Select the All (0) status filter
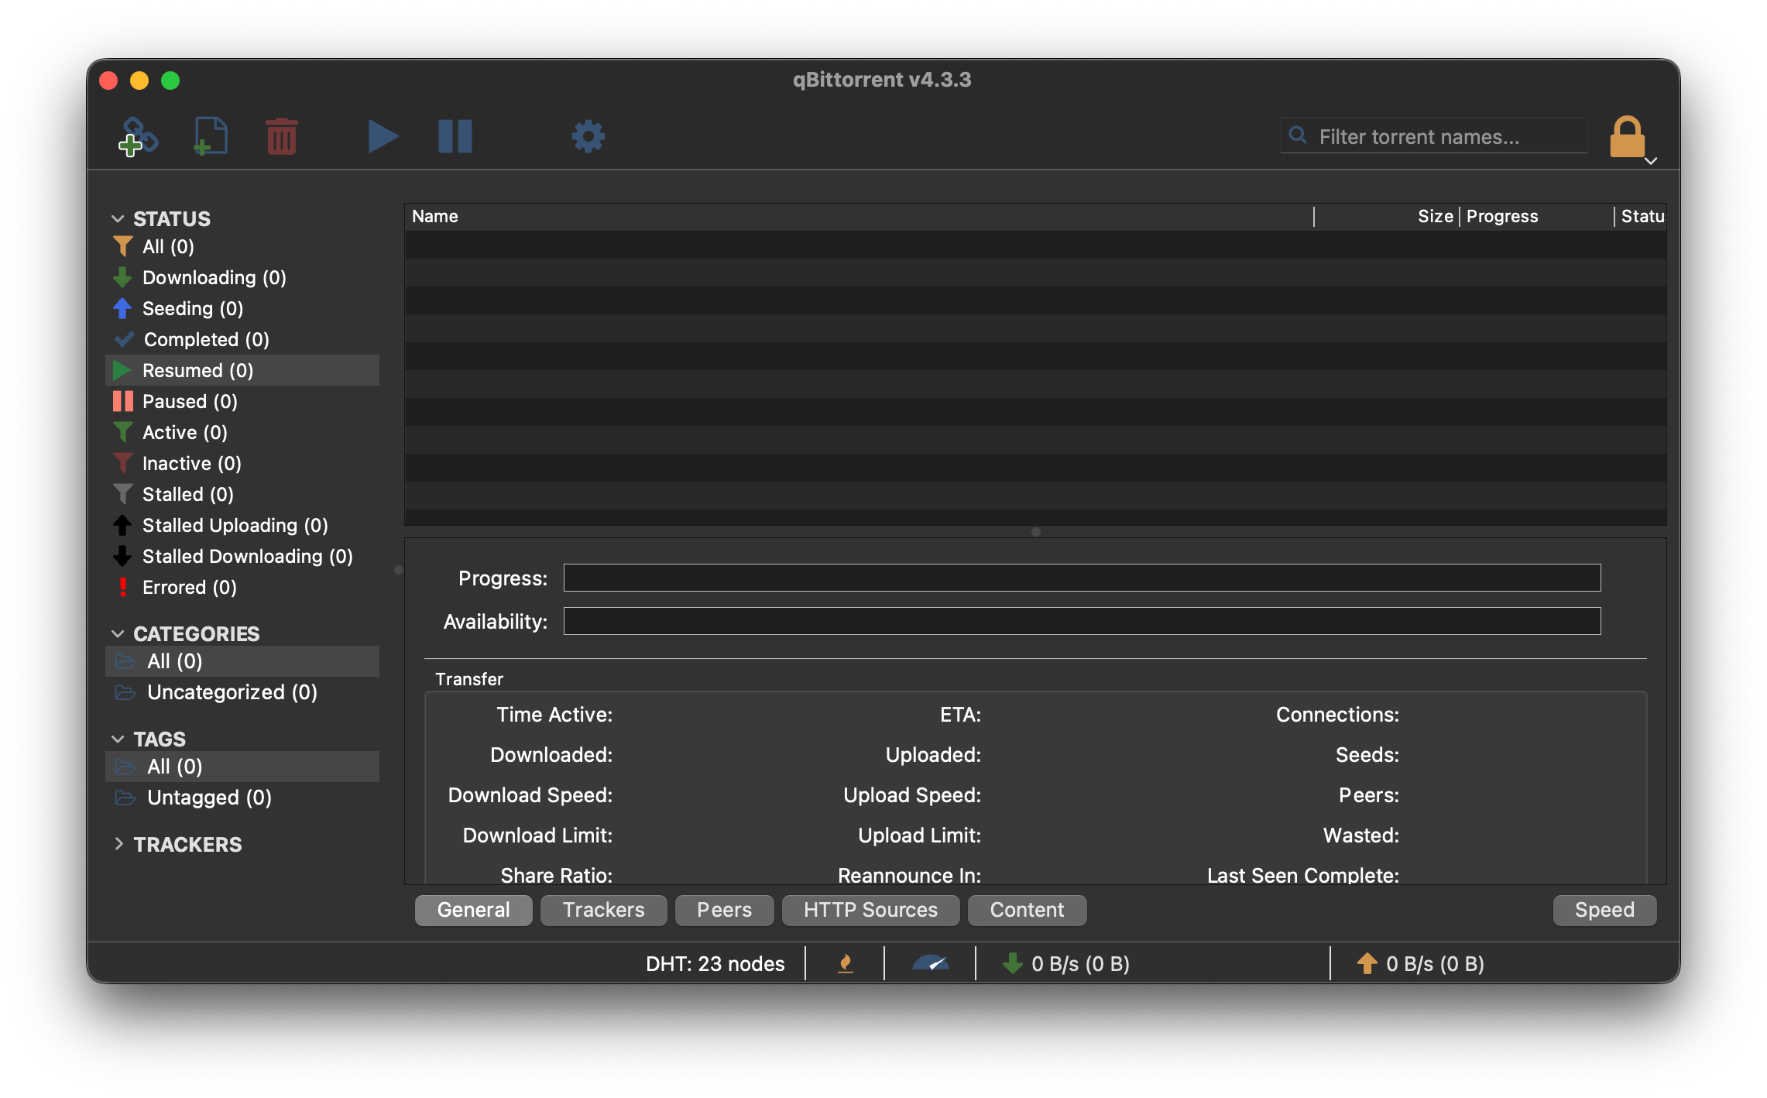Image resolution: width=1767 pixels, height=1098 pixels. 242,247
